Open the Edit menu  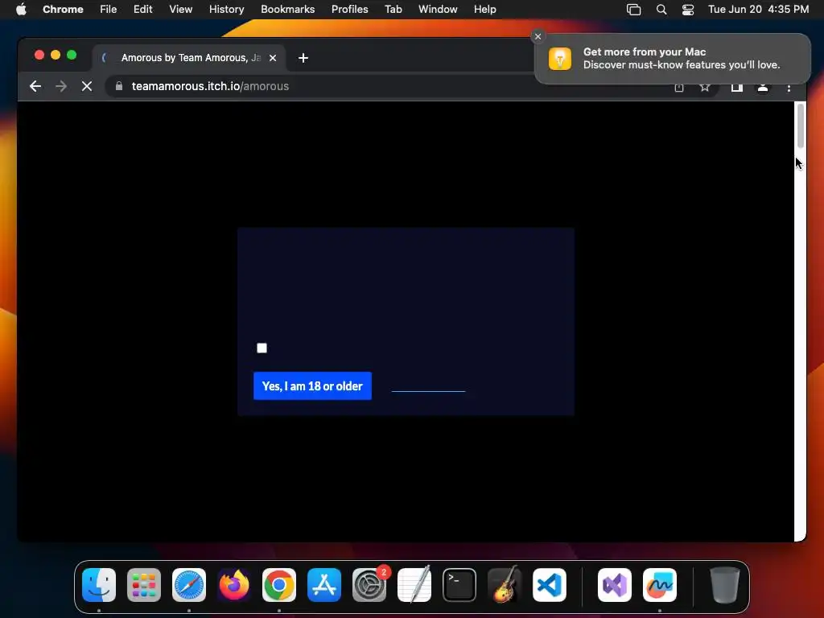coord(142,10)
